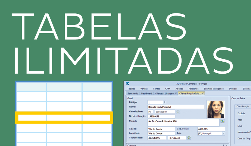Open the CRM menu

click(168, 89)
